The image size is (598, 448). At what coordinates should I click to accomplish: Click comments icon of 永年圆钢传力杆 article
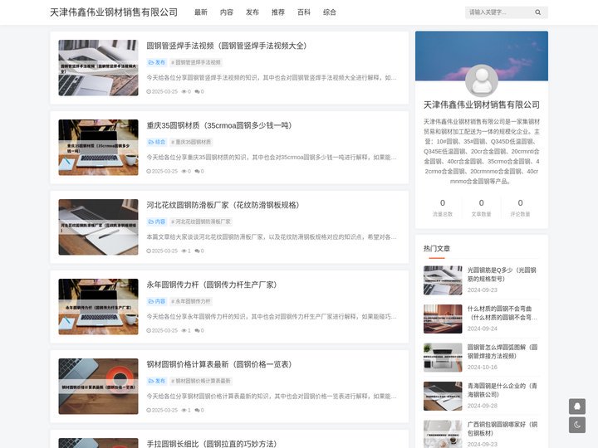197,330
